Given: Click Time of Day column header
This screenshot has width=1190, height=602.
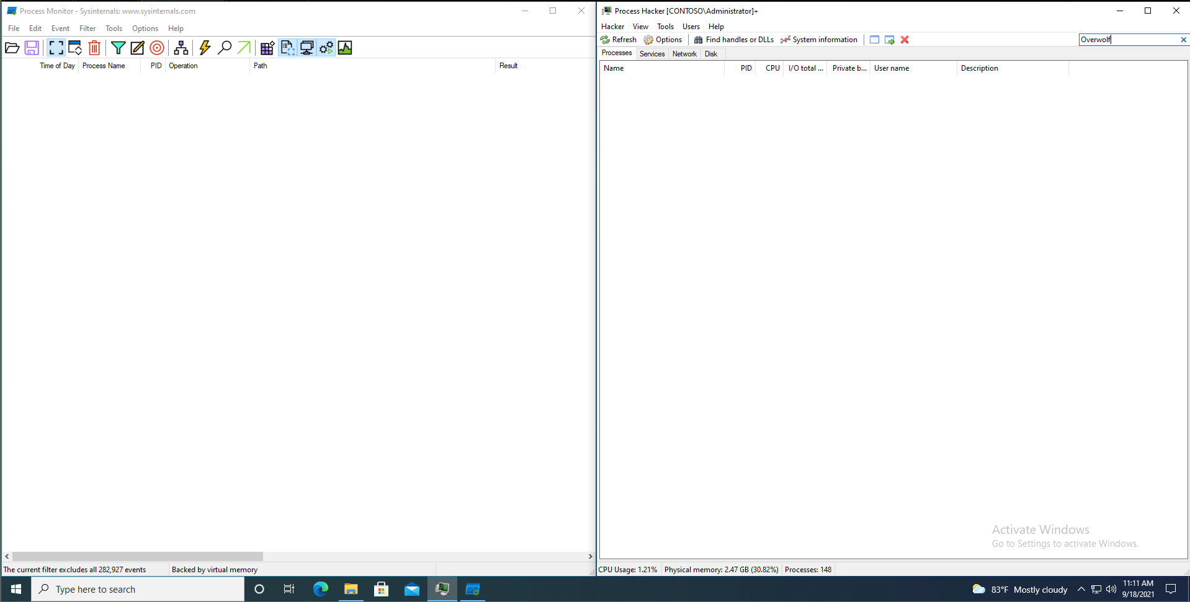Looking at the screenshot, I should click(57, 66).
